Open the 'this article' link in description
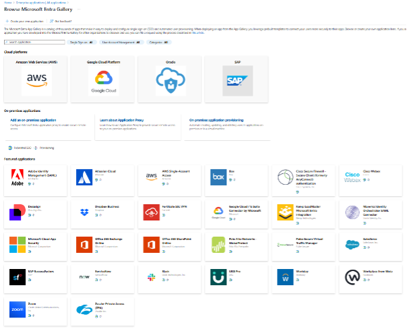407x329 pixels. (x=198, y=33)
